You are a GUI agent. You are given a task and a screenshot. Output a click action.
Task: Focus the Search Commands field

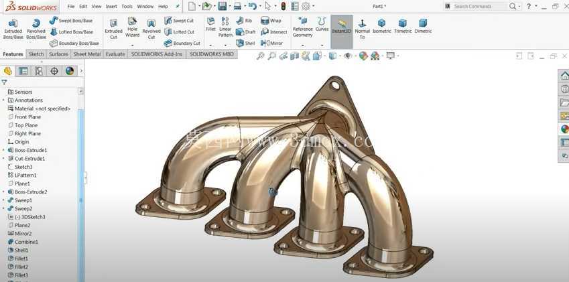[x=480, y=6]
